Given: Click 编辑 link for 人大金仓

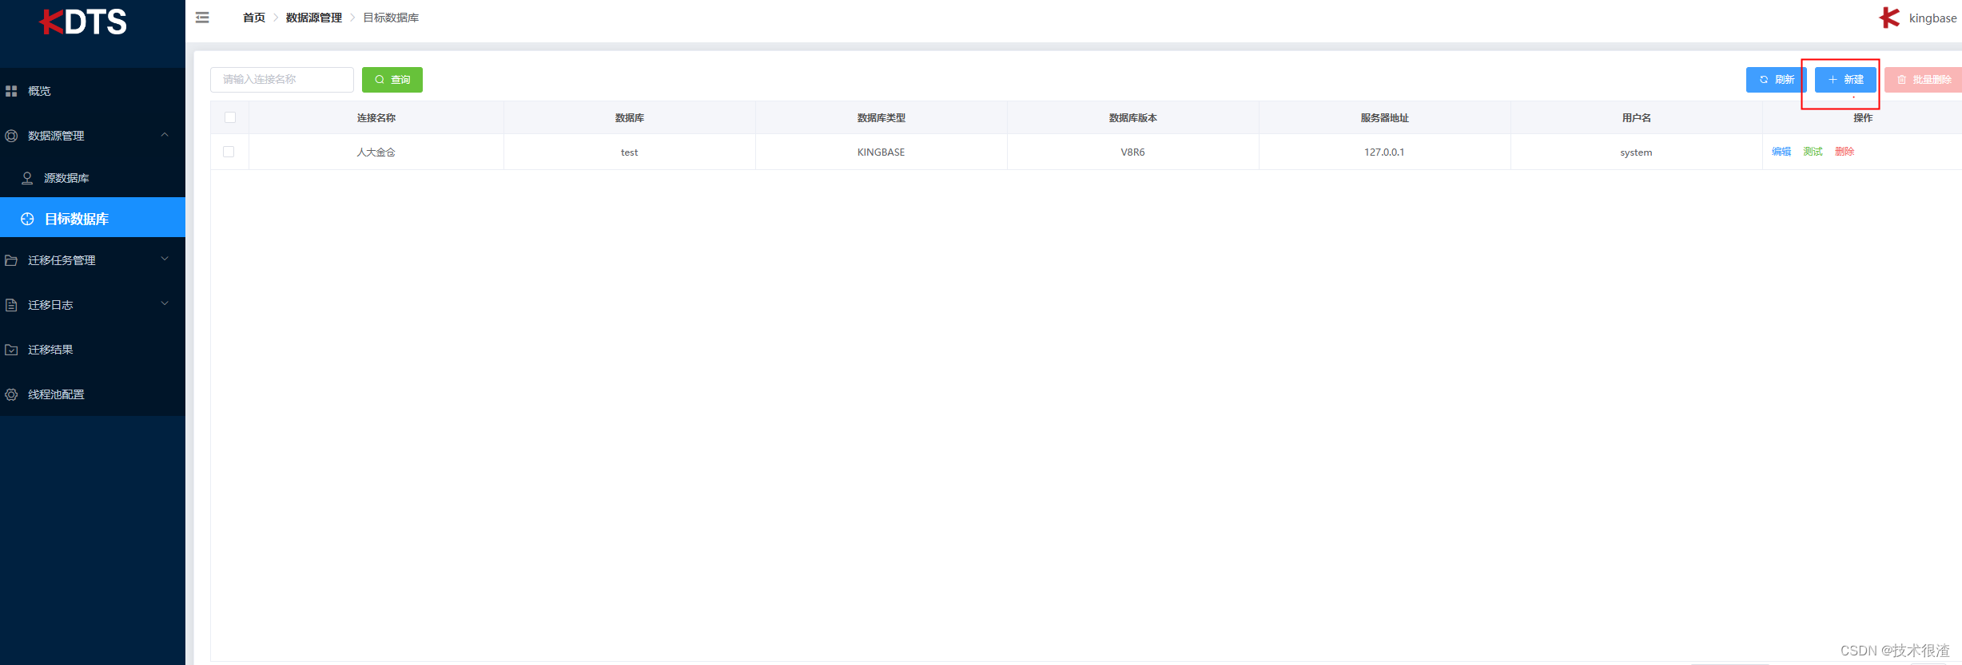Looking at the screenshot, I should pos(1781,152).
